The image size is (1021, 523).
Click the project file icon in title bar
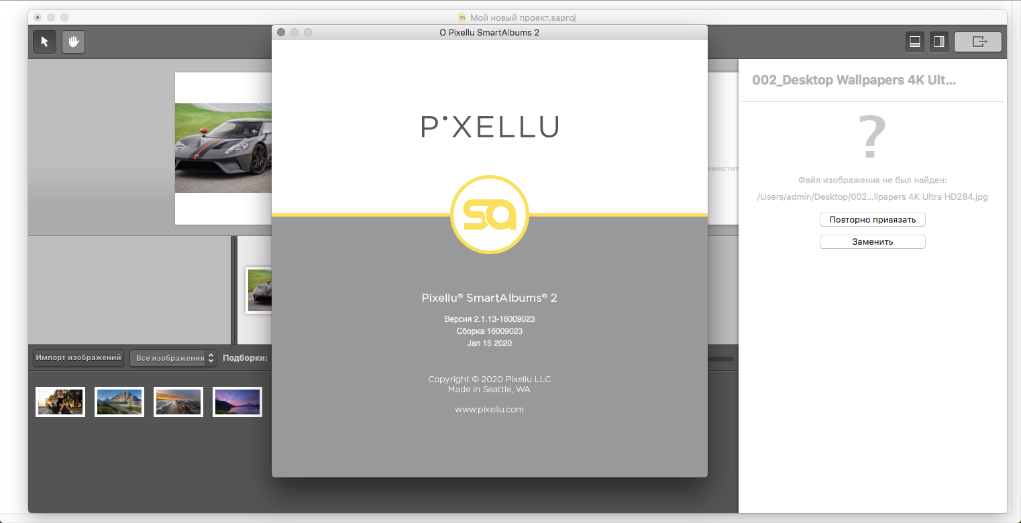pyautogui.click(x=462, y=17)
